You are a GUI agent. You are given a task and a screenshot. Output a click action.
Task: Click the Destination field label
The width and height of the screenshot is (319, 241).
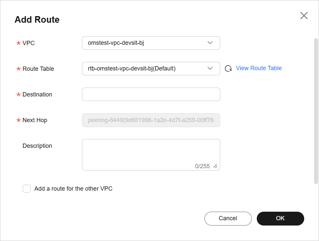point(37,94)
